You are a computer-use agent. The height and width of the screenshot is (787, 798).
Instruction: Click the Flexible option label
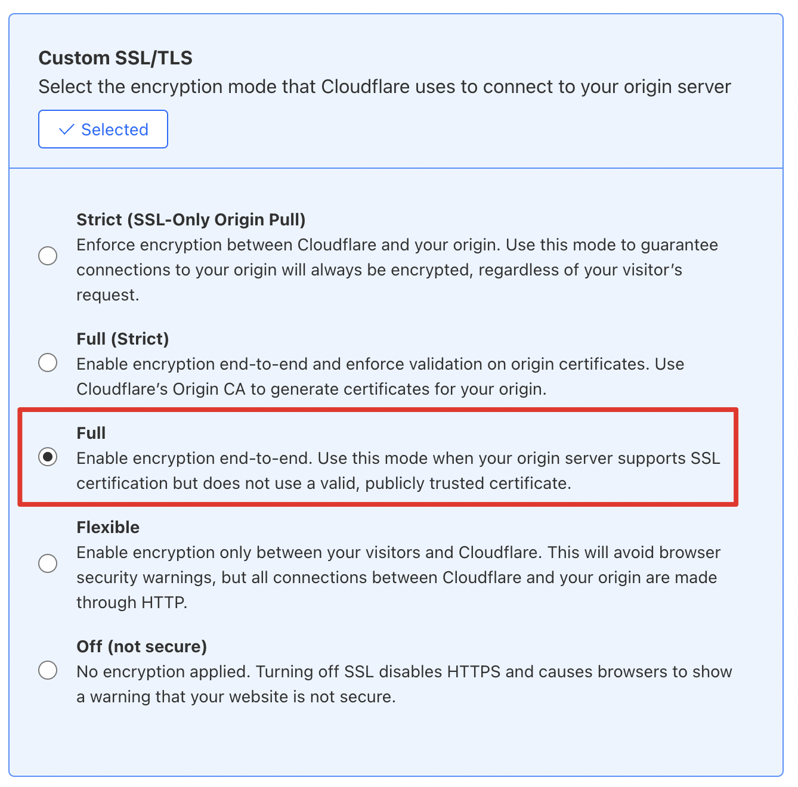[x=107, y=527]
